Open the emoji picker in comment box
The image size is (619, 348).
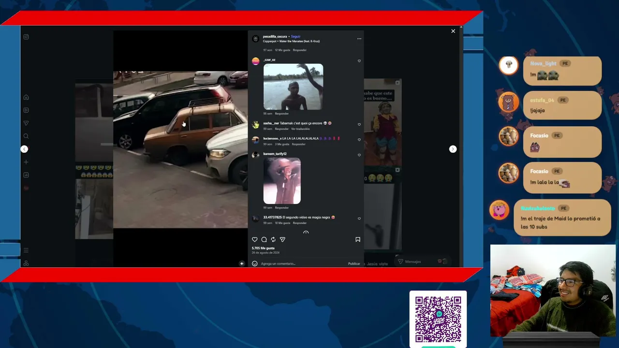(255, 263)
